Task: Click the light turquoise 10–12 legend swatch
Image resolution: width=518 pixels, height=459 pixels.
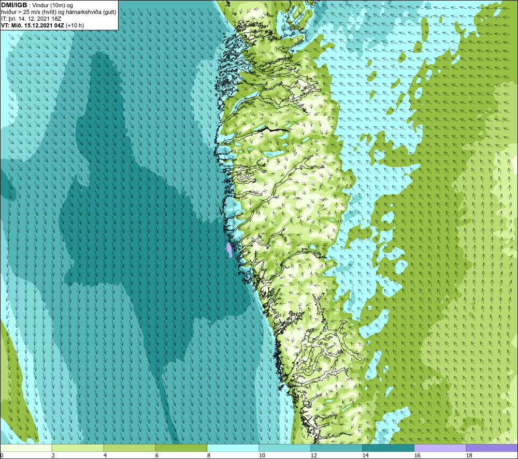Action: 285,448
